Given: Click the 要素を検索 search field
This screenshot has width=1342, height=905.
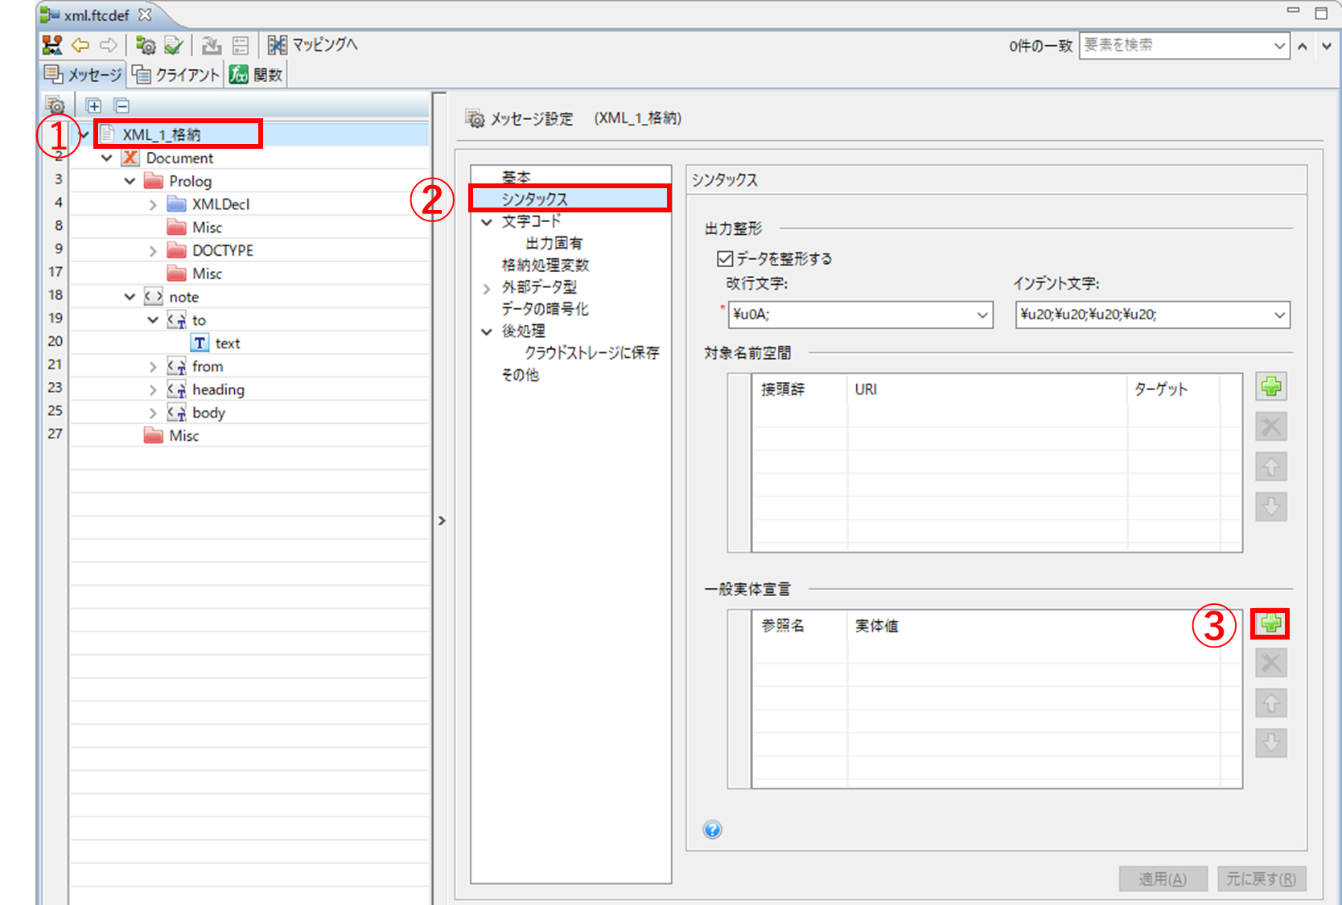Looking at the screenshot, I should [1175, 45].
